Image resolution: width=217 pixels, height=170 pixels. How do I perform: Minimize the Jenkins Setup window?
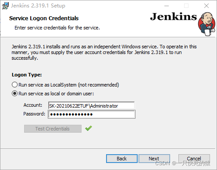pos(167,6)
